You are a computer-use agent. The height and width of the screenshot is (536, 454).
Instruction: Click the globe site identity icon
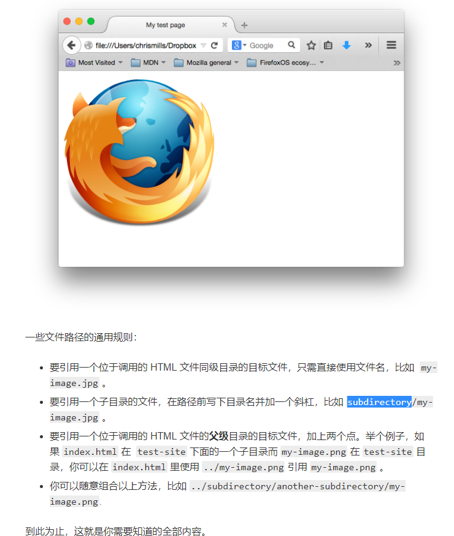pyautogui.click(x=88, y=45)
